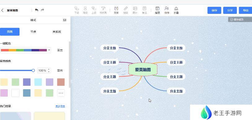Click the 图片 insert image icon
The height and width of the screenshot is (120, 252).
point(135,10)
